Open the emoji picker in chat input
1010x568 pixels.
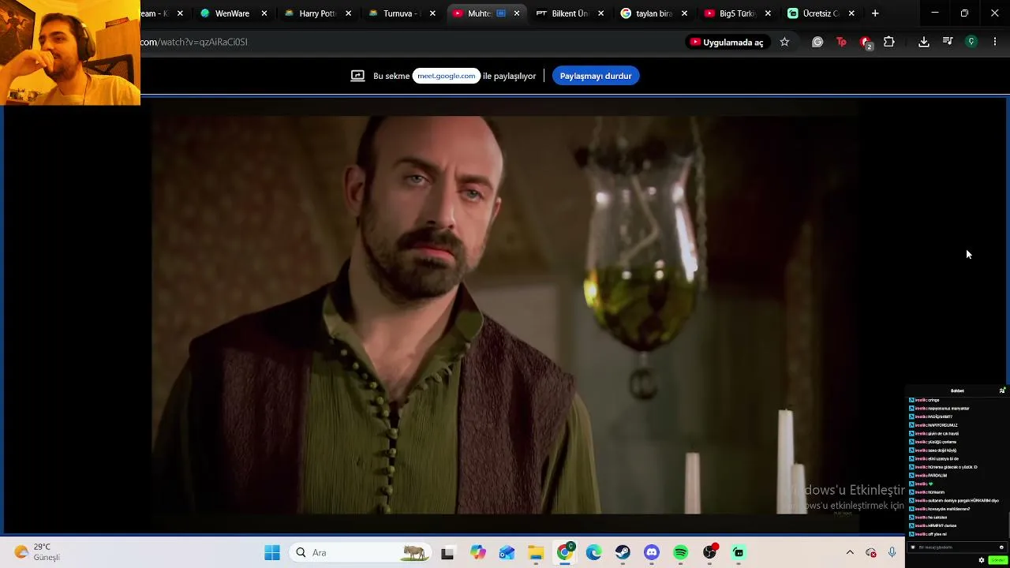click(1001, 547)
